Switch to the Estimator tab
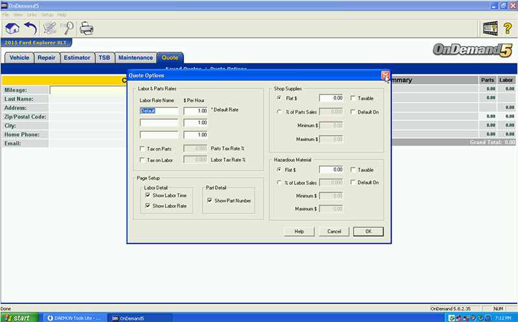 [x=77, y=58]
